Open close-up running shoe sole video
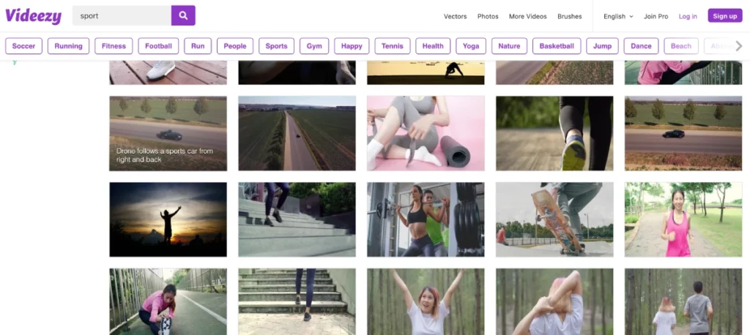 (x=554, y=133)
